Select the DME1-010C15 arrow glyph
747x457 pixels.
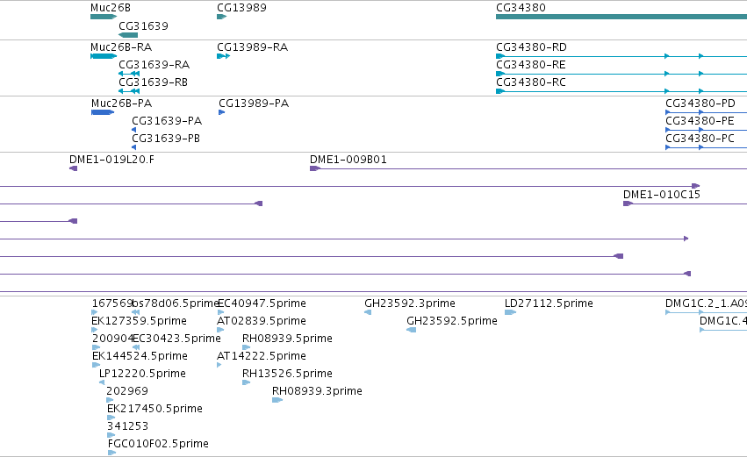pos(628,204)
